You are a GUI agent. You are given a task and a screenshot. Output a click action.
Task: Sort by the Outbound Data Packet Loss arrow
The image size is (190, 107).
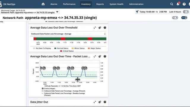[x=105, y=34]
